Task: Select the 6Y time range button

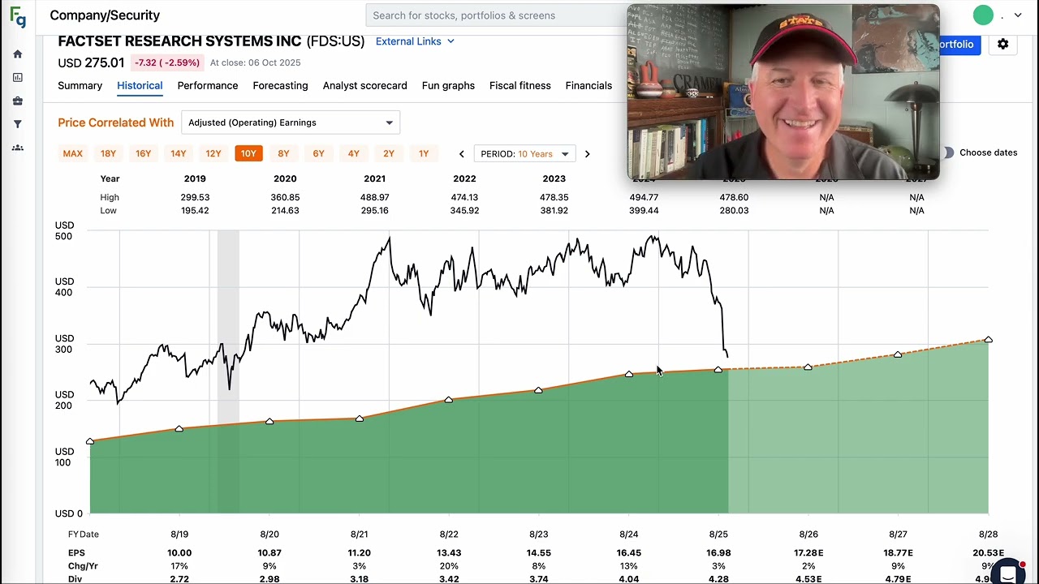Action: [318, 153]
